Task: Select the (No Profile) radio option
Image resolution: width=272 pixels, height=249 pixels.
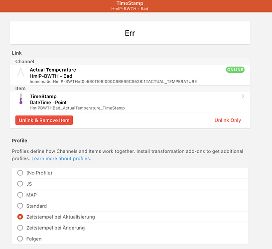Action: click(x=20, y=173)
